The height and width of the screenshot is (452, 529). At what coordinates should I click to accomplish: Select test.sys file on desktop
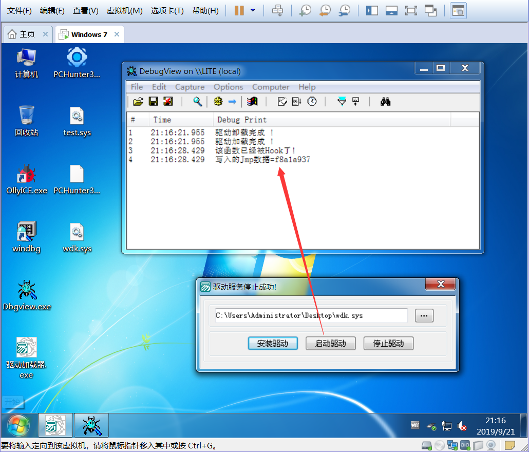pos(77,121)
